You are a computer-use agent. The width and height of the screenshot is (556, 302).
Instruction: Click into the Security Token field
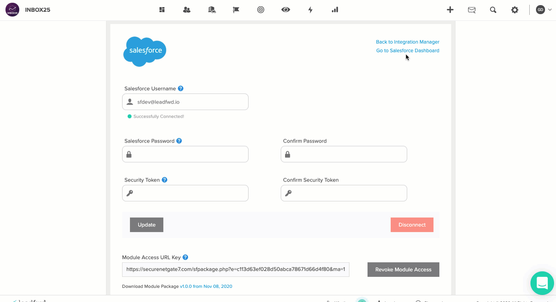[x=185, y=193]
